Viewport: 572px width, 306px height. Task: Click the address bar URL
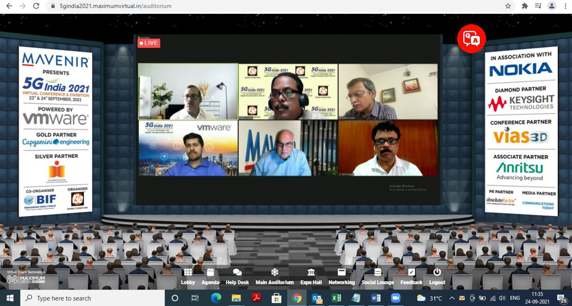(x=116, y=6)
